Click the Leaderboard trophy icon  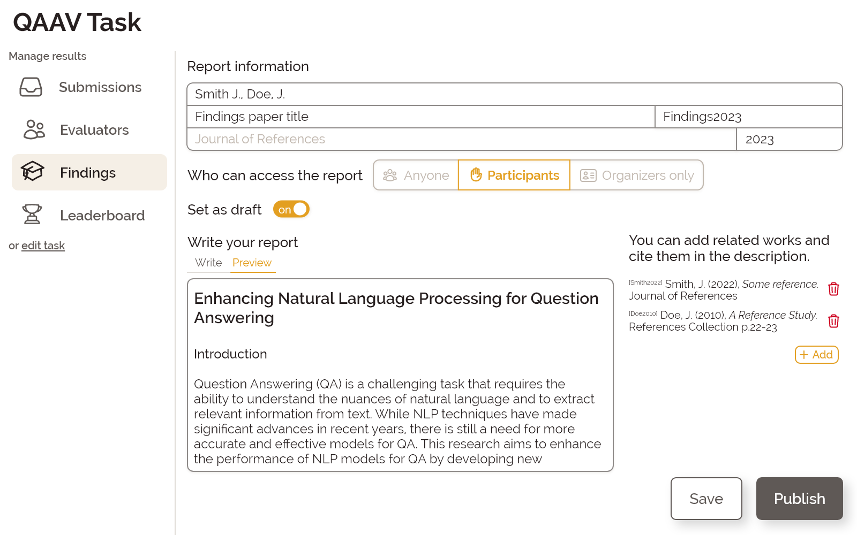click(x=32, y=215)
